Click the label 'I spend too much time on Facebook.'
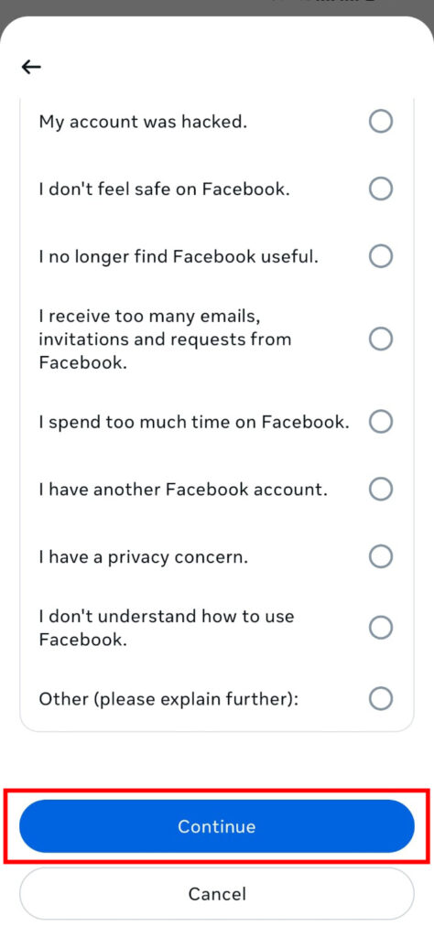Screen dimensions: 434x937 (194, 423)
